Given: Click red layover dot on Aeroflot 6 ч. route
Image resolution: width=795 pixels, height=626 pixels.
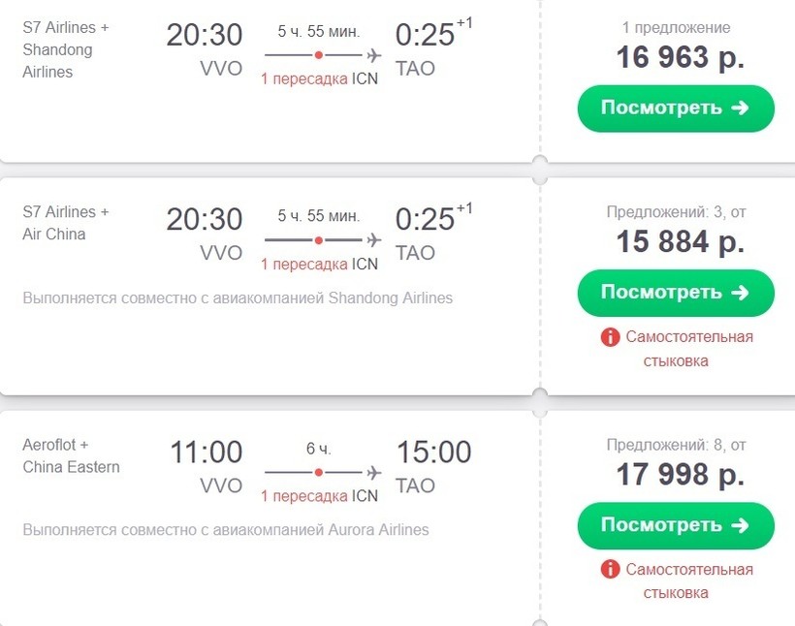Looking at the screenshot, I should click(319, 473).
